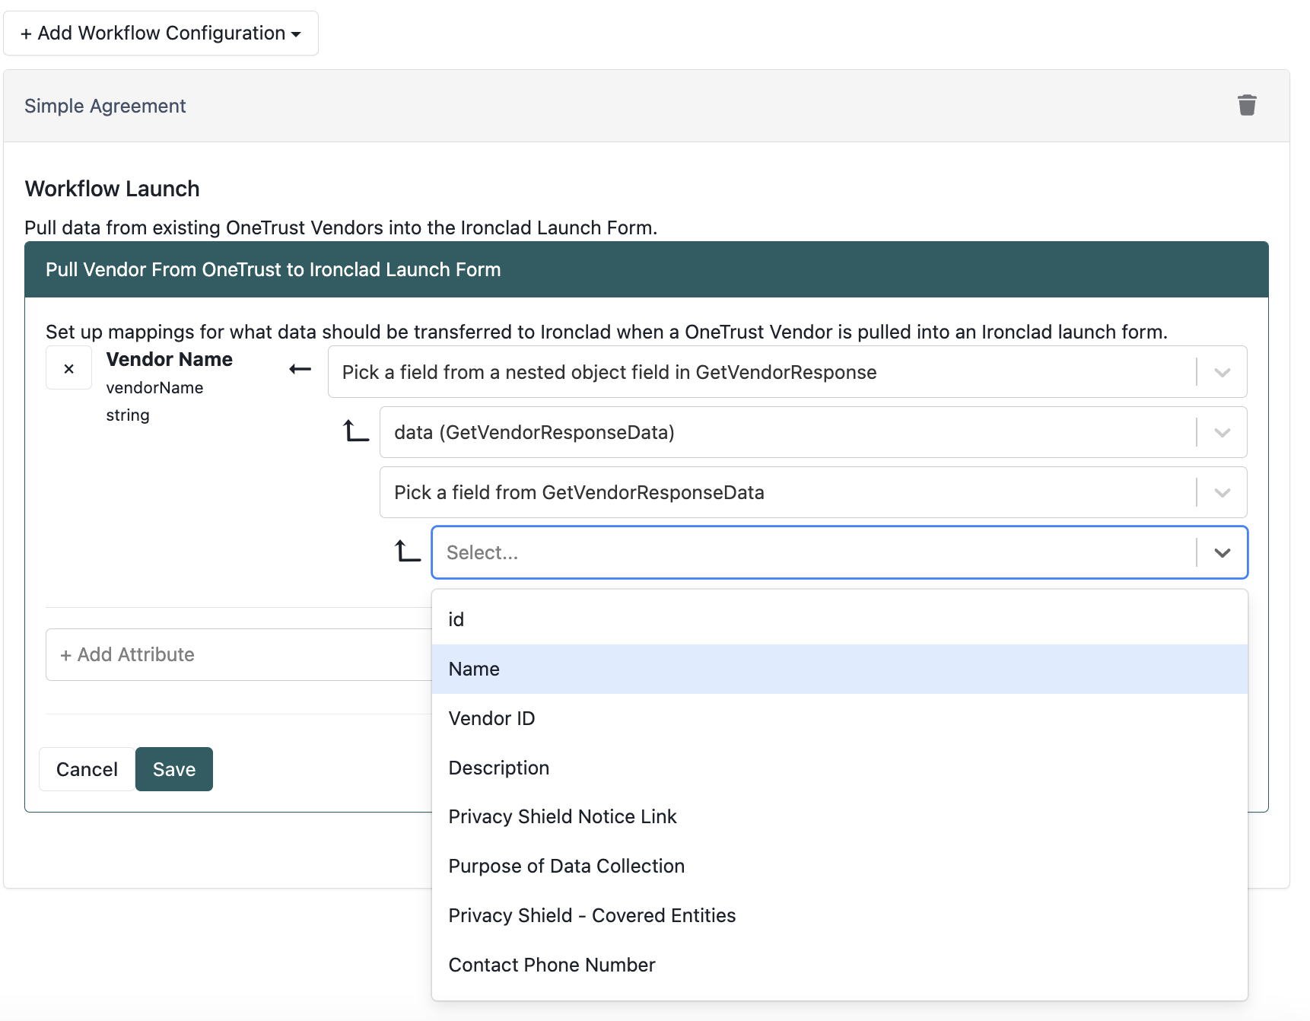Open Pick a field from GetVendorResponseData dropdown
The height and width of the screenshot is (1021, 1310).
point(812,492)
